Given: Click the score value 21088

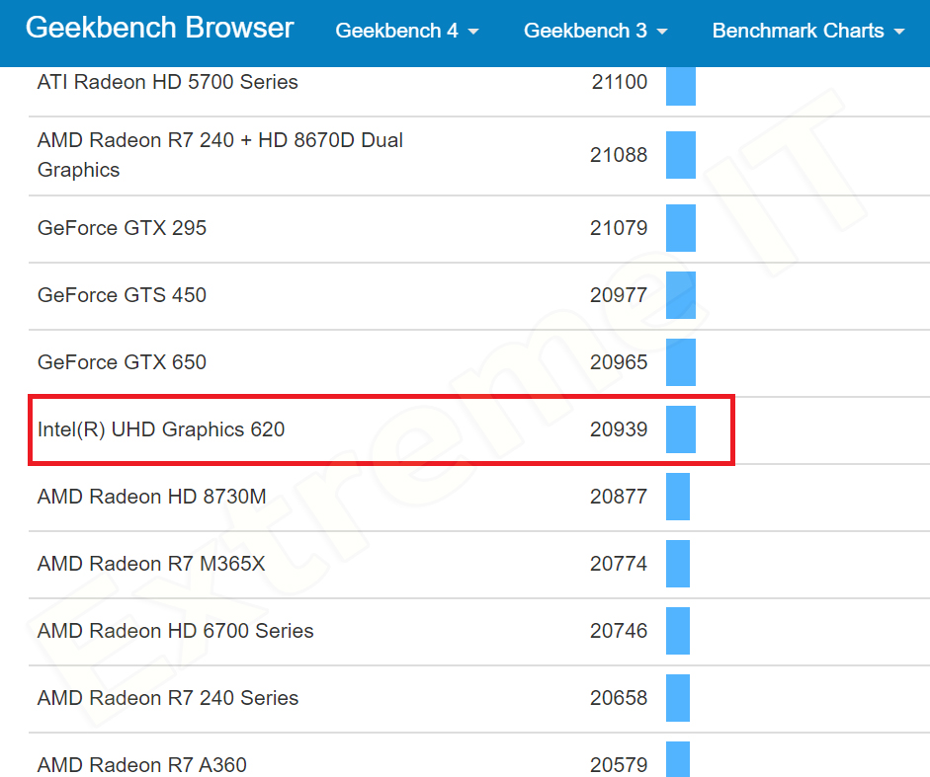Looking at the screenshot, I should [619, 155].
